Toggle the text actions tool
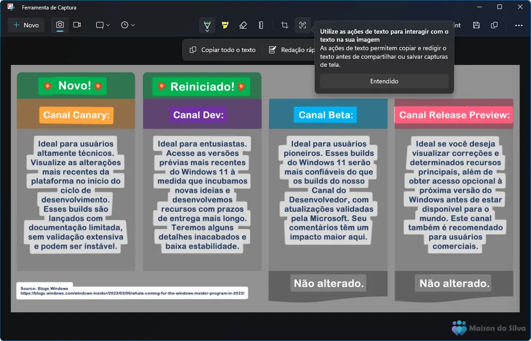Viewport: 531px width, 341px height. coord(303,25)
